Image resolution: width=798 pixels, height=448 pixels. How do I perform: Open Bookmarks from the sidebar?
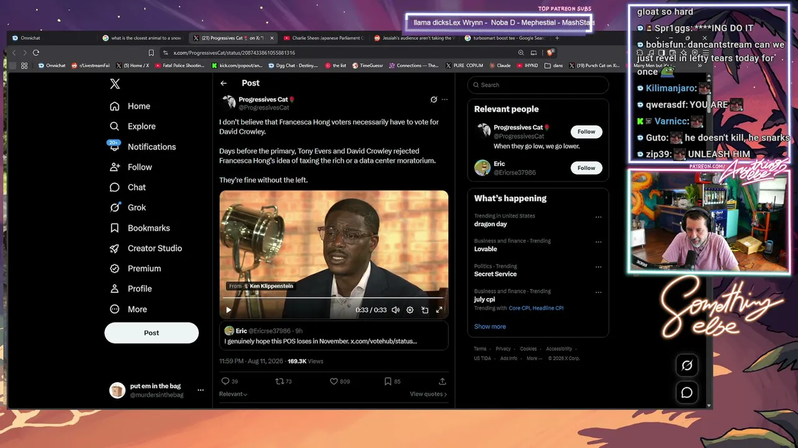(x=140, y=228)
